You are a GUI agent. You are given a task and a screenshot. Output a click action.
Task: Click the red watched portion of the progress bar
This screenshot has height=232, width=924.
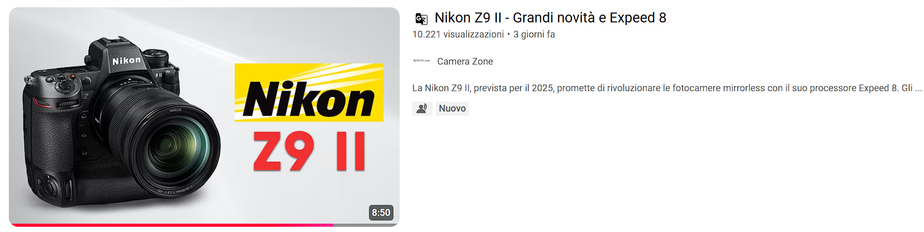[171, 225]
